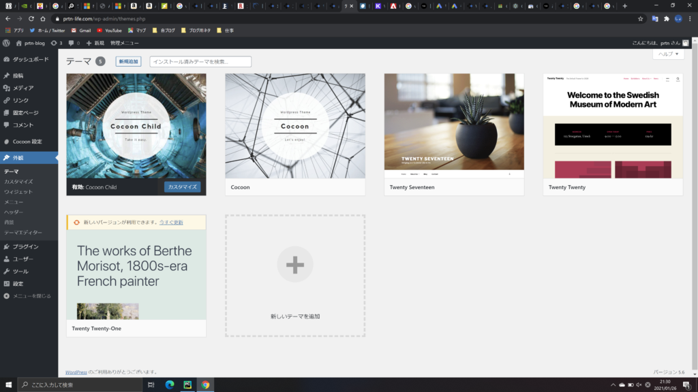698x392 pixels.
Task: Click the WordPress logo in admin bar
Action: (x=6, y=43)
